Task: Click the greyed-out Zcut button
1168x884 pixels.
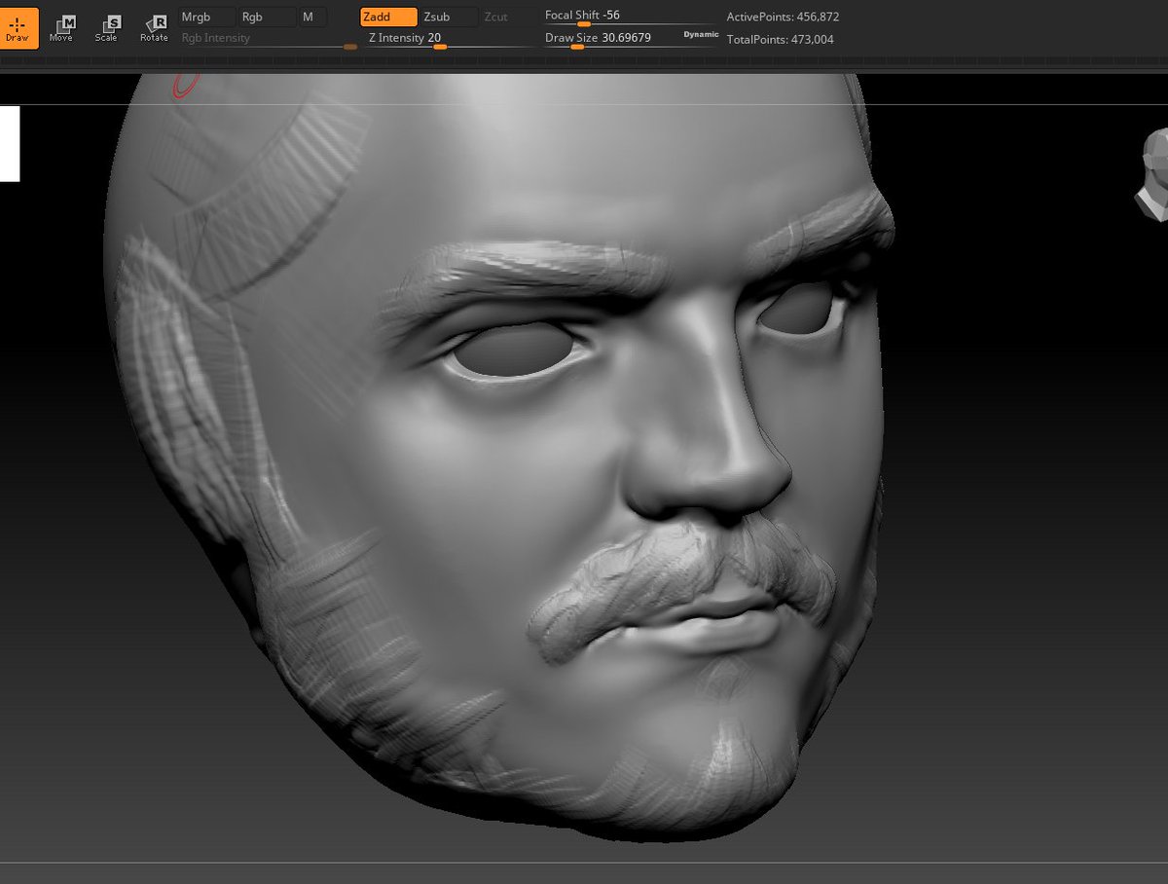Action: pyautogui.click(x=508, y=17)
